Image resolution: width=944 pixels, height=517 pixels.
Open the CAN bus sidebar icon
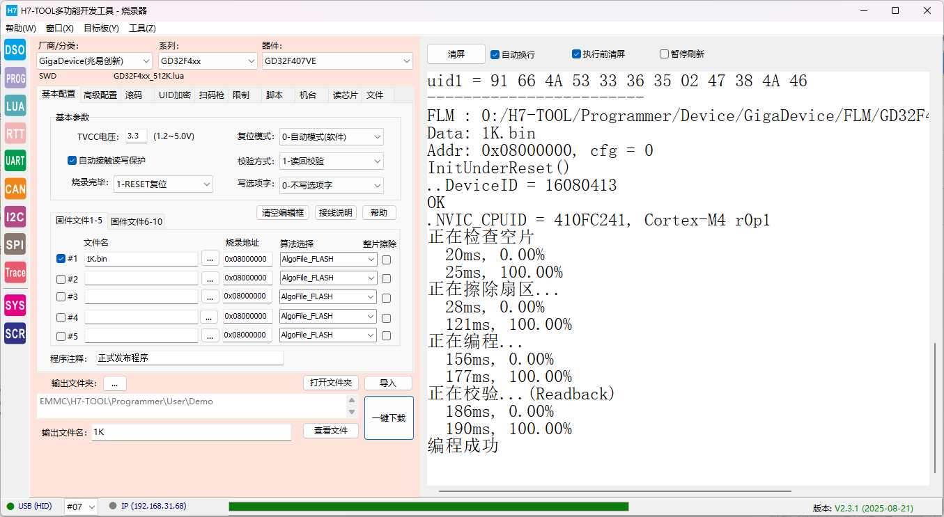(x=15, y=189)
